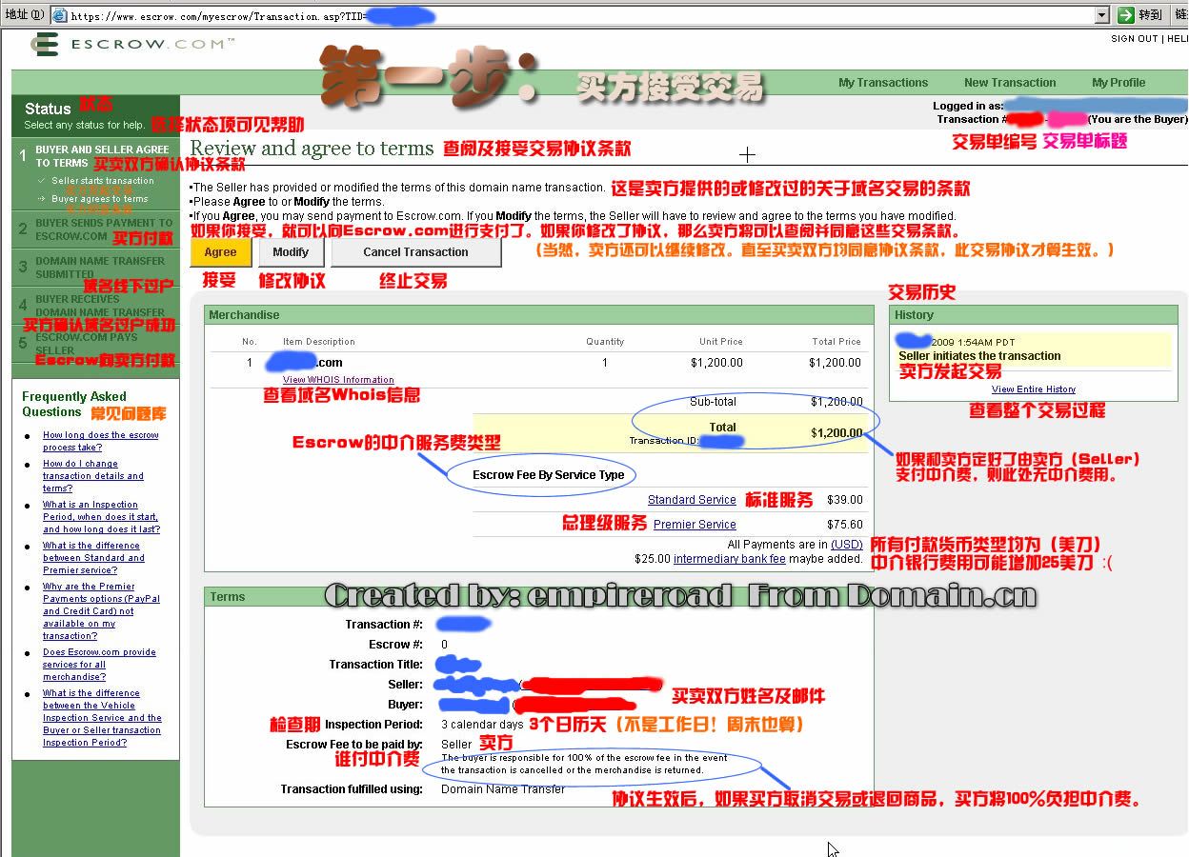Click the 'Quantity' column header
This screenshot has height=857, width=1189.
[605, 342]
